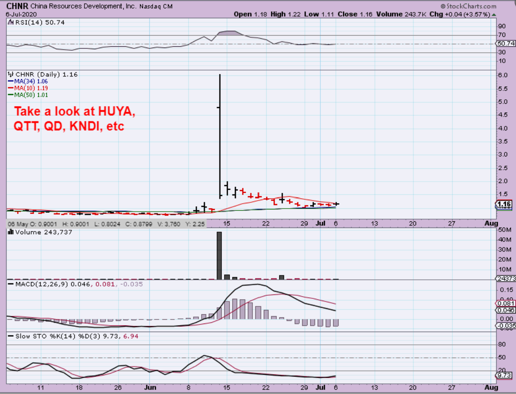Click the 1.16 current price tag on the price axis
516x394 pixels.
point(504,204)
